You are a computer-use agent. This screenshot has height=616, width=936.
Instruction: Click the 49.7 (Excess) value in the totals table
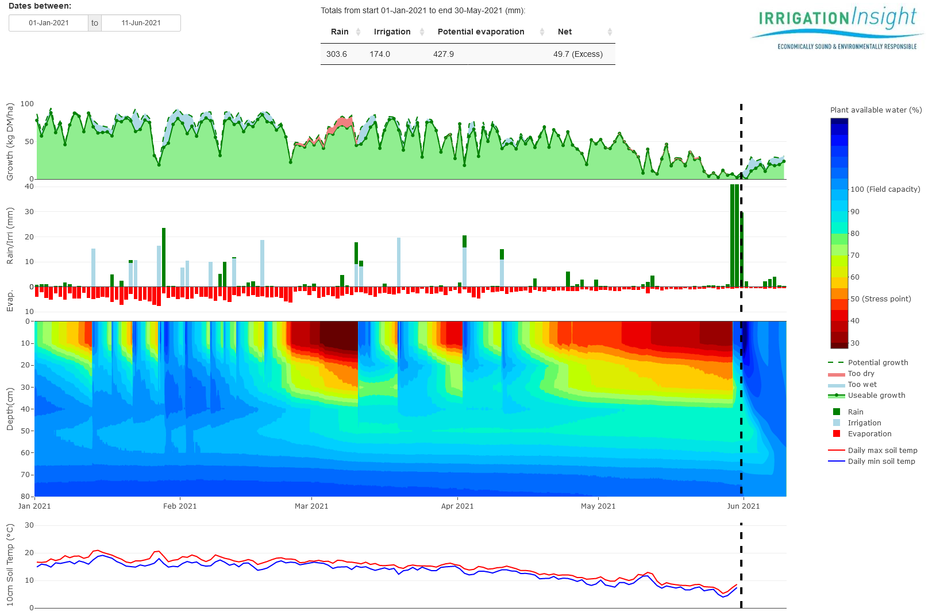point(577,54)
